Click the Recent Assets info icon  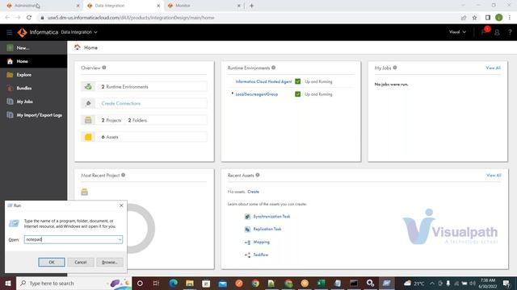258,175
